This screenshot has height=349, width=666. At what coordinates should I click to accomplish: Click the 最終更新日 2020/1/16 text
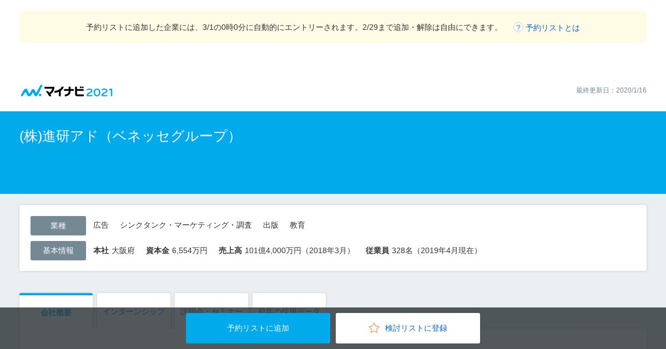(x=611, y=90)
